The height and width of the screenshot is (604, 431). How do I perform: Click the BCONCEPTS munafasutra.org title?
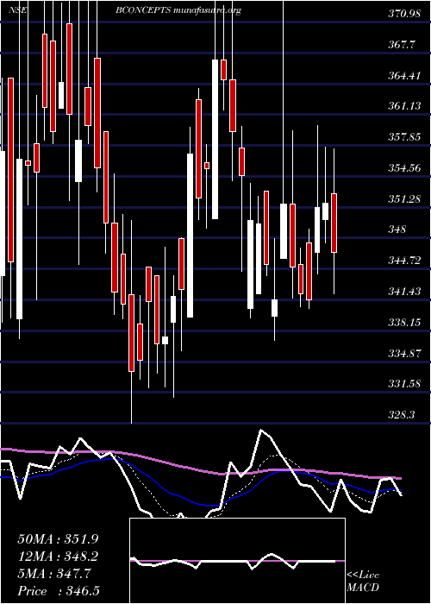(x=178, y=10)
